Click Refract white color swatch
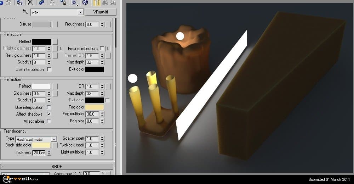 coord(41,86)
